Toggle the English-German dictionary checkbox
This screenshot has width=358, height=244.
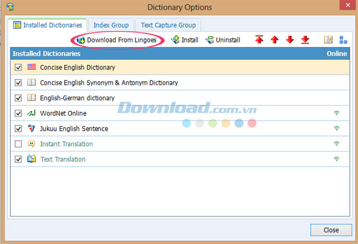[x=18, y=98]
